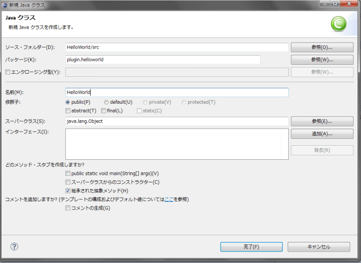The width and height of the screenshot is (361, 263).
Task: Open the ここ template settings link
Action: 169,199
